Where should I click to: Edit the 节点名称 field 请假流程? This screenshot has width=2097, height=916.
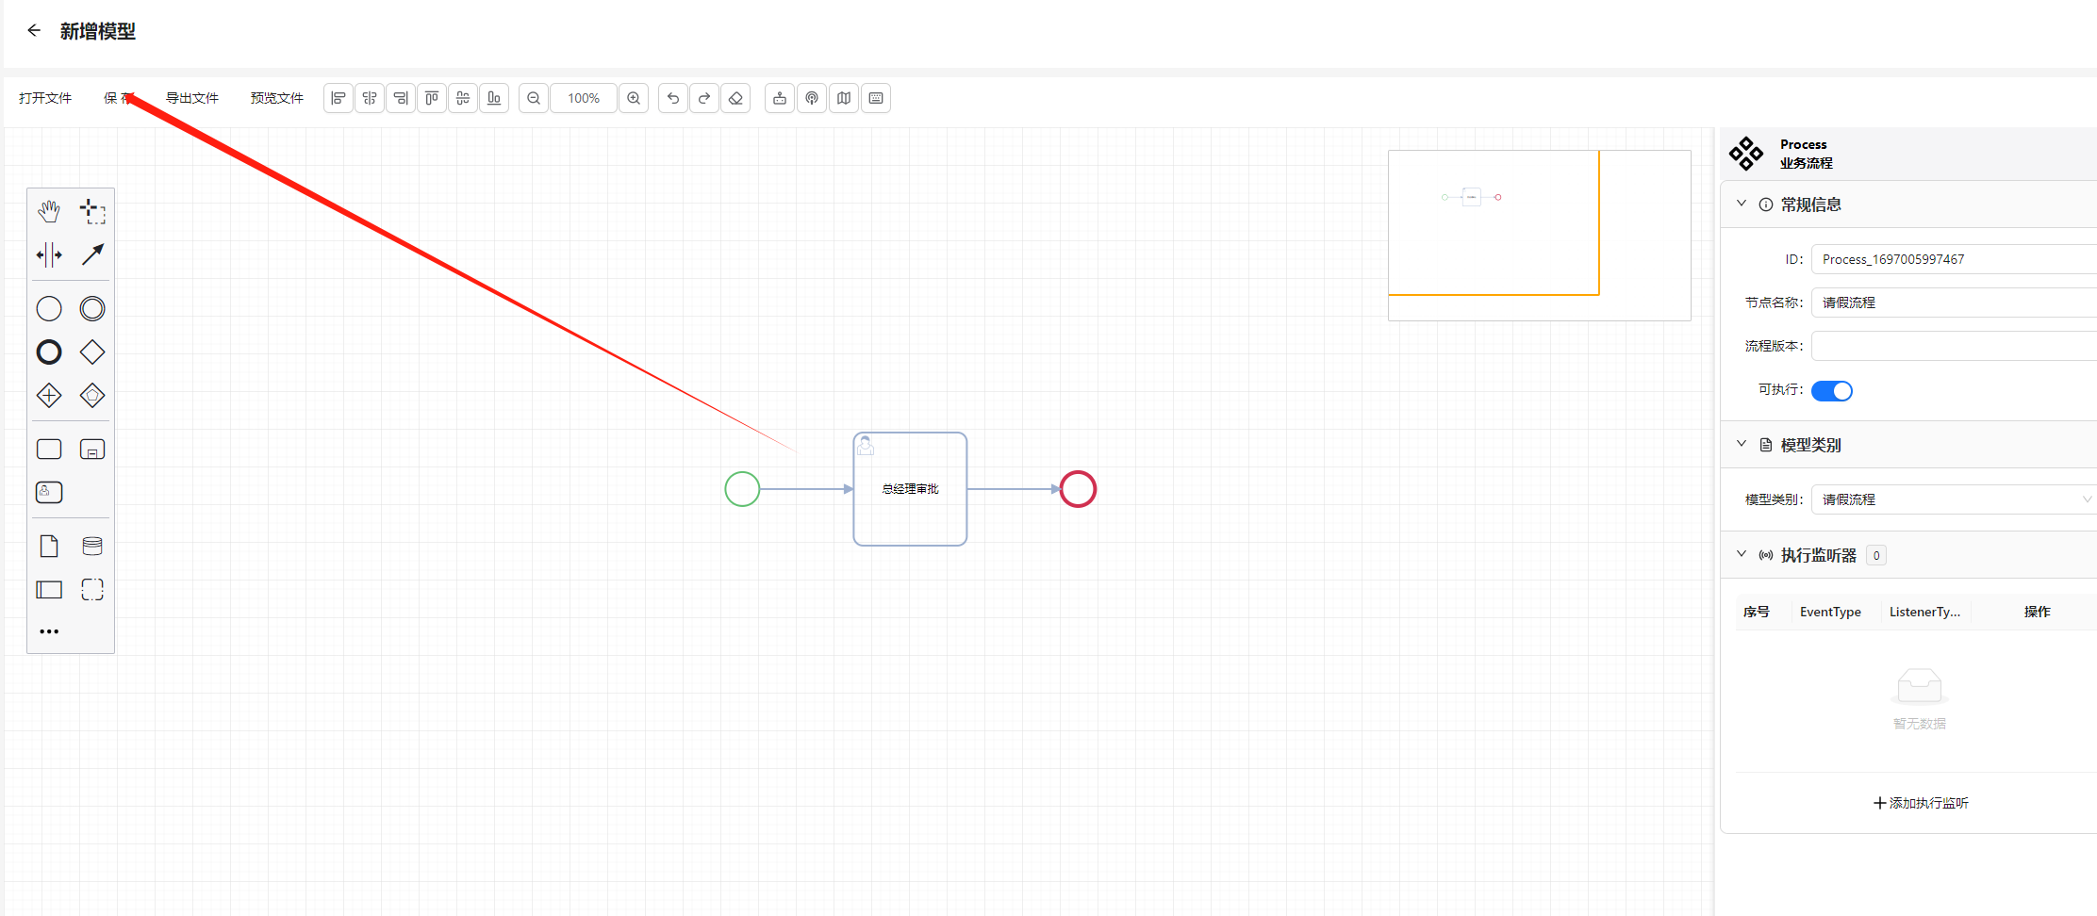1954,303
